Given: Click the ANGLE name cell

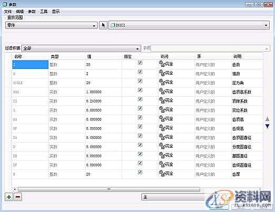Looking at the screenshot, I should 30,83.
